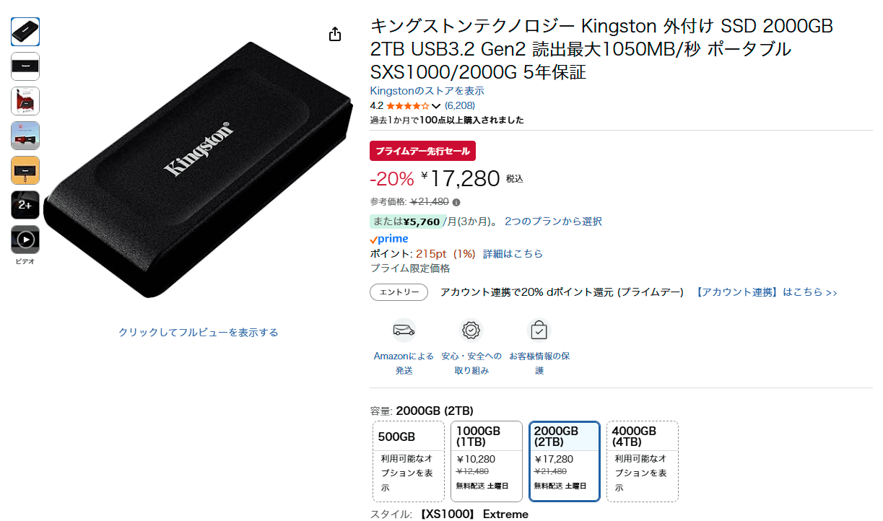This screenshot has width=883, height=521.
Task: Click the エントリー entry button
Action: click(x=399, y=292)
